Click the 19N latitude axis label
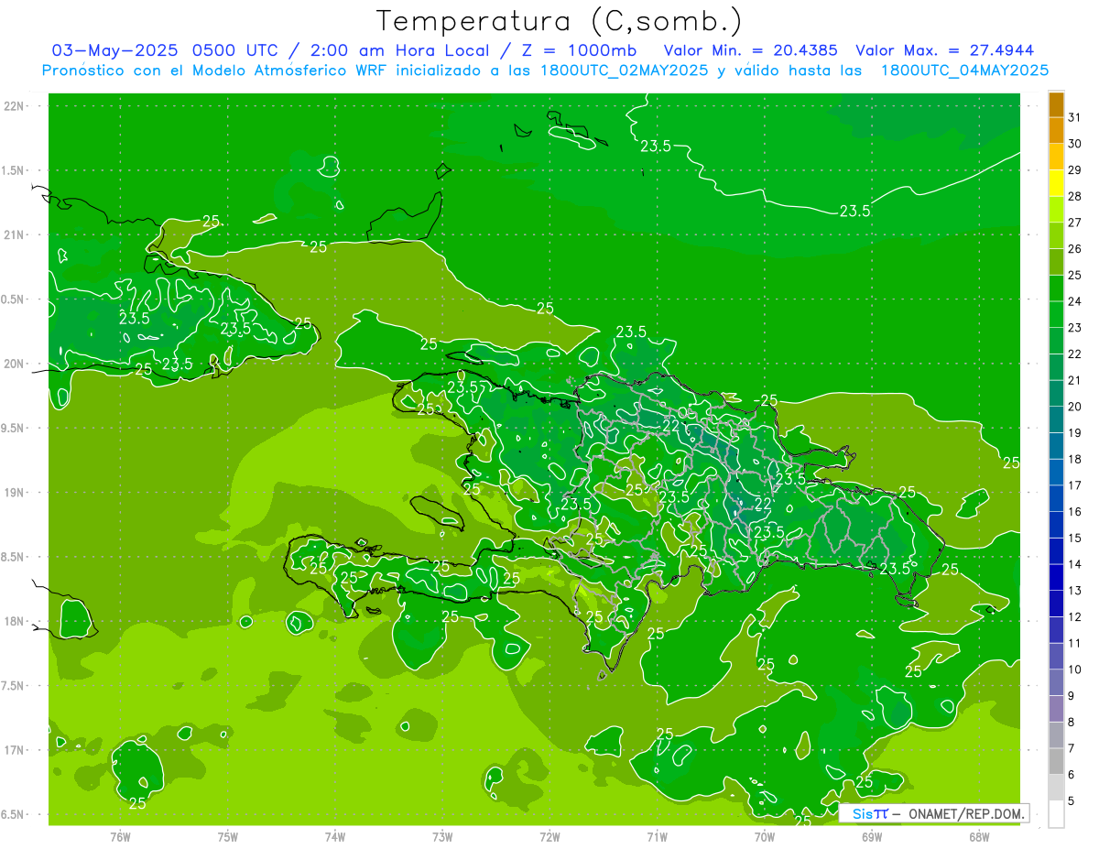Viewport: 1099px width, 849px height. 15,493
